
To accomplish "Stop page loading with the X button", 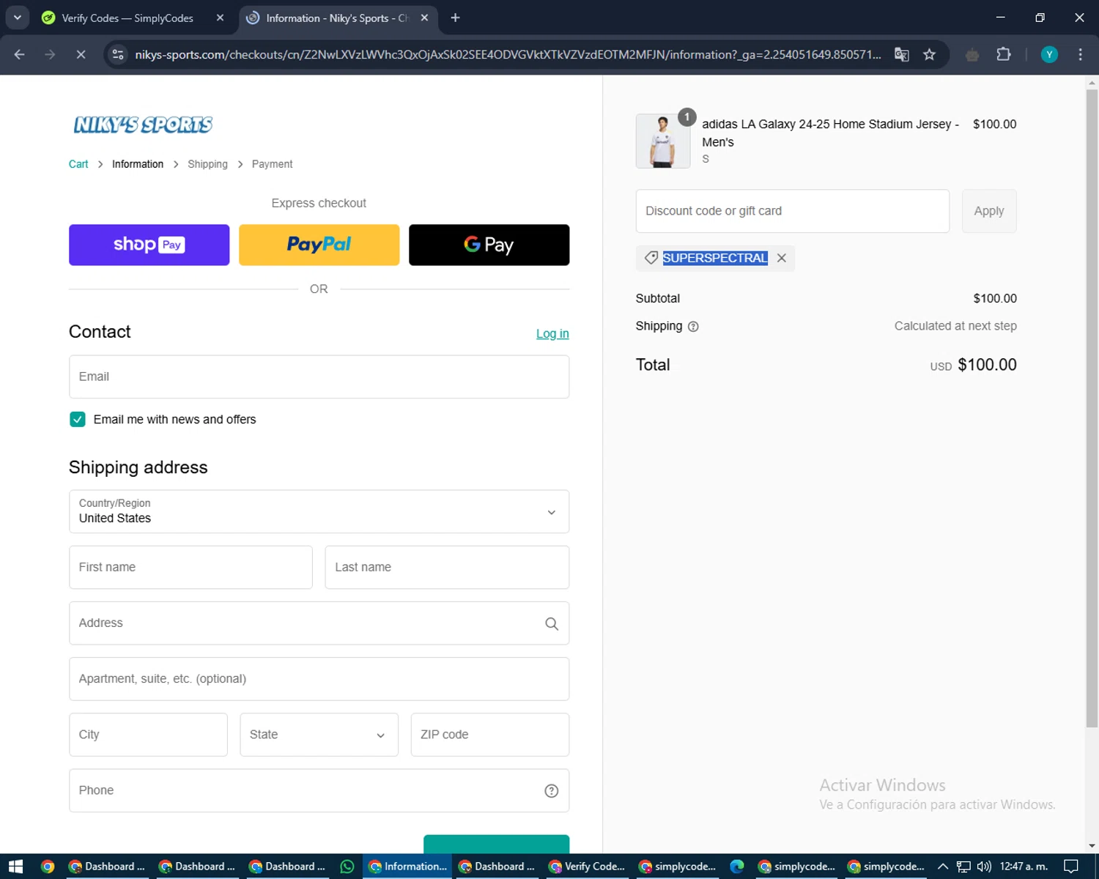I will coord(81,55).
